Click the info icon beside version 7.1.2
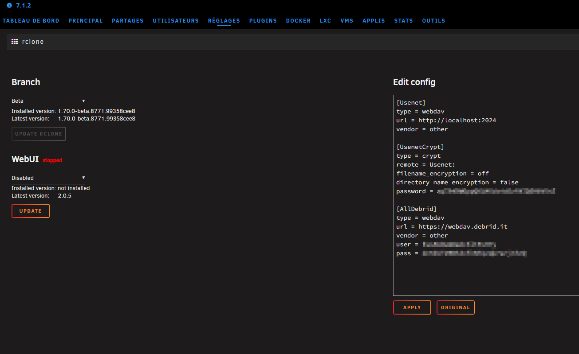579x354 pixels. tap(9, 6)
